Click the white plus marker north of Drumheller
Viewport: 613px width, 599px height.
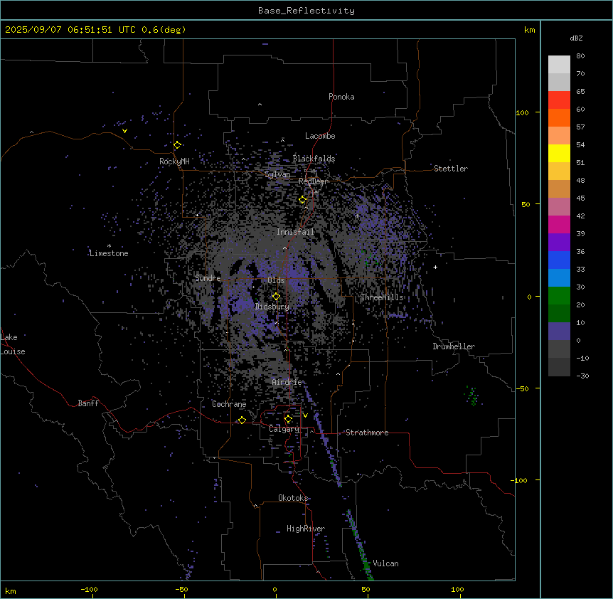pyautogui.click(x=435, y=267)
